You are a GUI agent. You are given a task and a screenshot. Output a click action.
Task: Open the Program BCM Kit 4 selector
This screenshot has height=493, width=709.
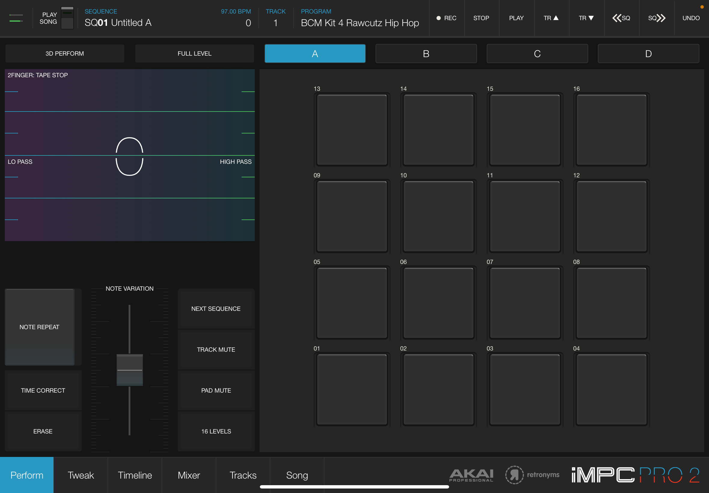coord(360,23)
